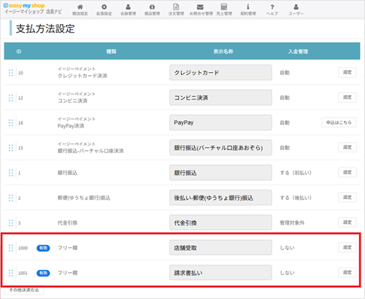This screenshot has height=299, width=365.
Task: Click 設定 for the ゆうちょ銀行 row
Action: [x=347, y=198]
